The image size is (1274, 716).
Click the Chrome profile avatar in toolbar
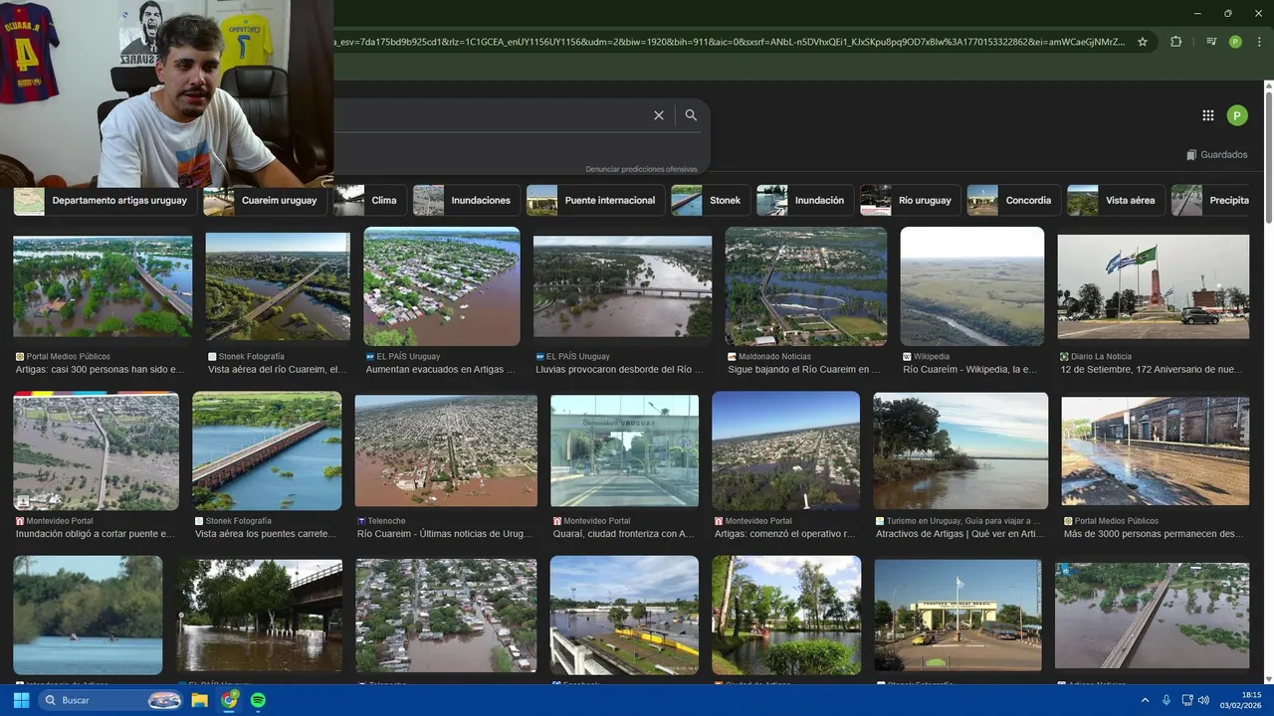1235,42
